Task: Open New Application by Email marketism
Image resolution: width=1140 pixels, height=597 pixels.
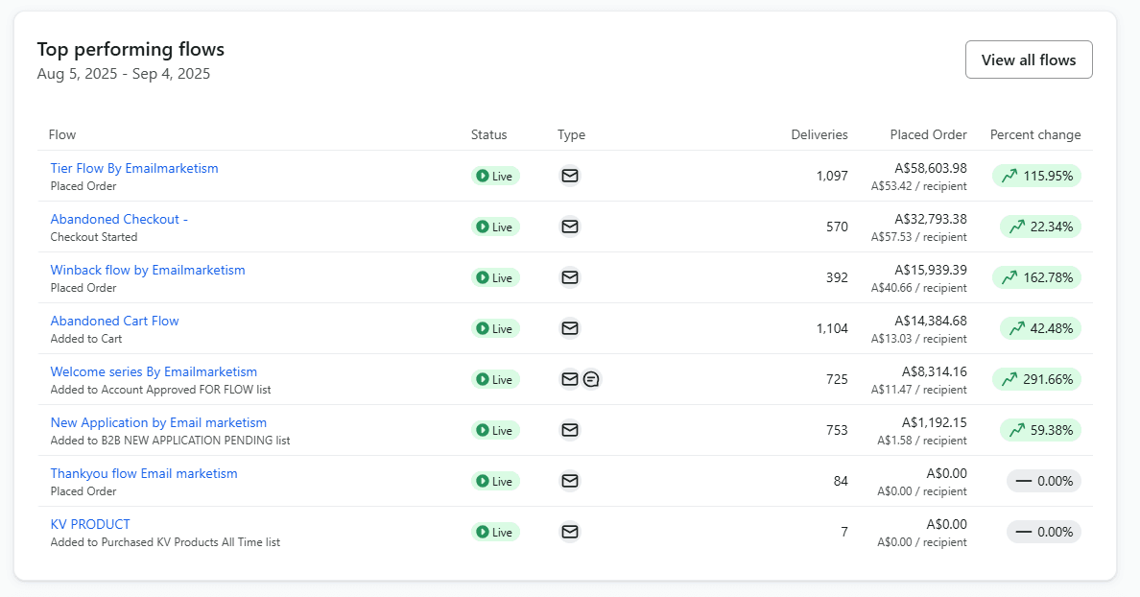Action: (158, 422)
